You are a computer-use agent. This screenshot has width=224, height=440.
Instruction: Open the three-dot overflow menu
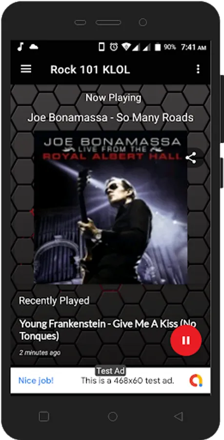pyautogui.click(x=198, y=69)
